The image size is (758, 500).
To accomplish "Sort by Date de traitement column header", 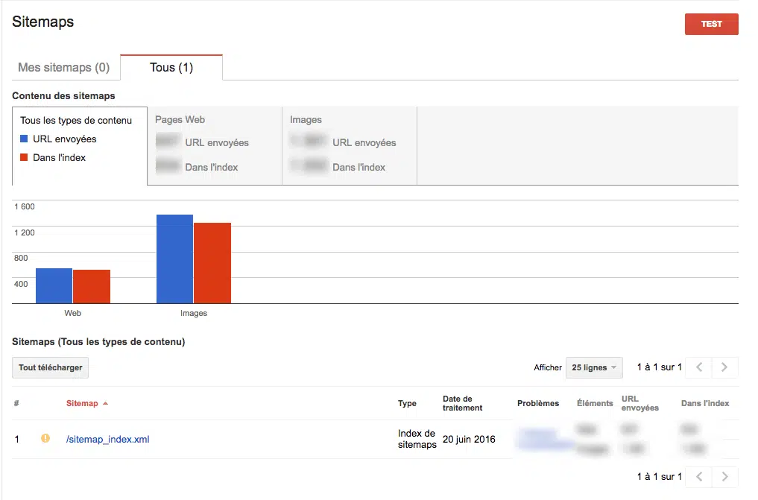I will click(462, 403).
